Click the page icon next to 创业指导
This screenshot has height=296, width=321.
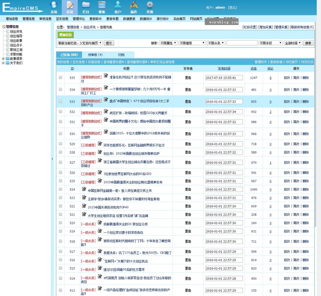click(8, 36)
